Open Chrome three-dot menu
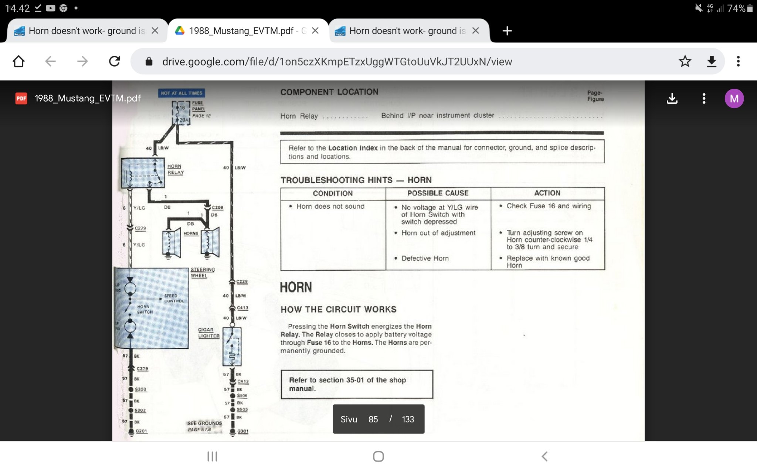This screenshot has height=473, width=757. [x=738, y=61]
